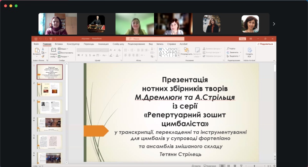Open the Insert (Вставка) ribbon tab
The height and width of the screenshot is (167, 308).
[59, 44]
